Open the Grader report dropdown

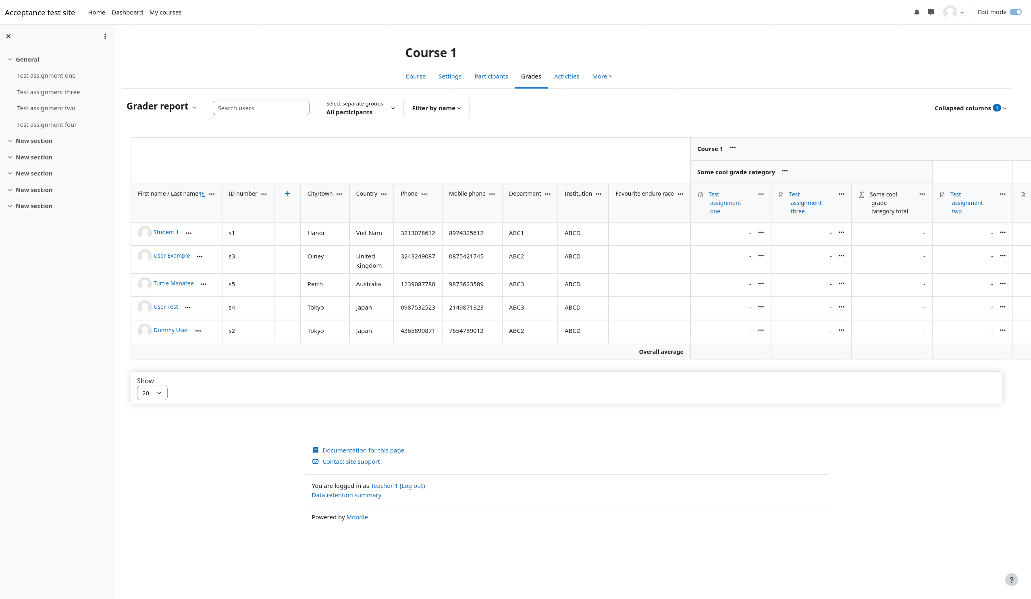point(162,107)
